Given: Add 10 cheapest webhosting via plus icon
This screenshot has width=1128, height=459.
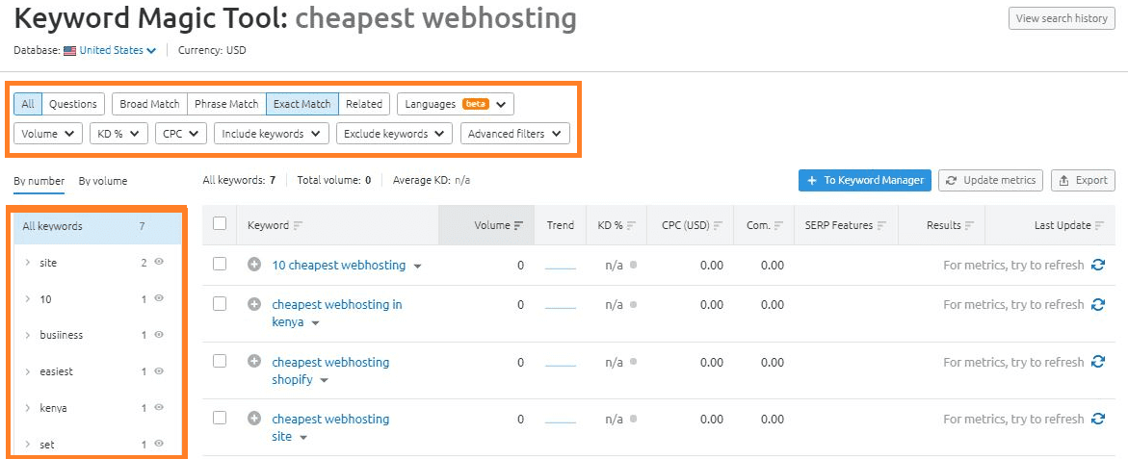Looking at the screenshot, I should [x=254, y=265].
